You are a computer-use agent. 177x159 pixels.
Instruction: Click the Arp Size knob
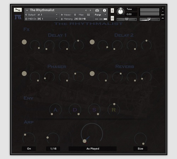140,139
